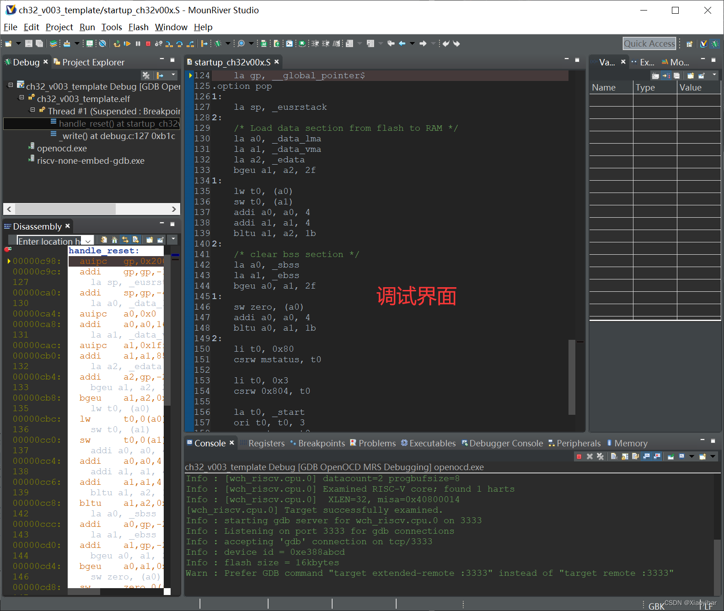
Task: Collapse the Thread #1 tree node
Action: (32, 110)
